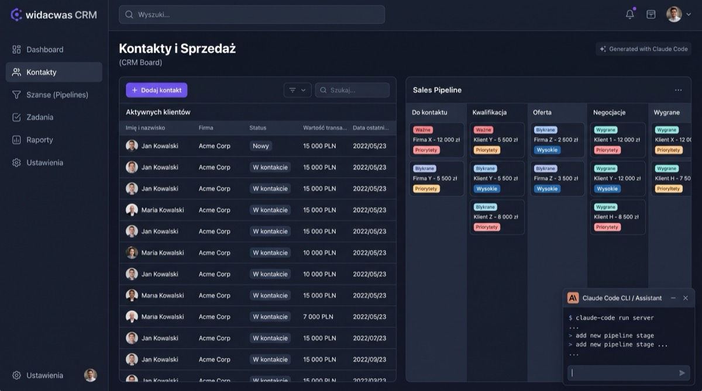Click the Status column header
This screenshot has height=391, width=702.
click(257, 128)
